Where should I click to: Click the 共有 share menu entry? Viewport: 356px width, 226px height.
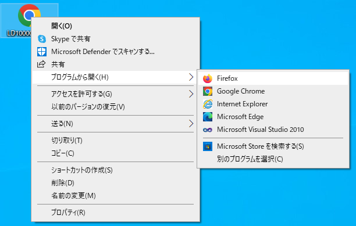(116, 64)
